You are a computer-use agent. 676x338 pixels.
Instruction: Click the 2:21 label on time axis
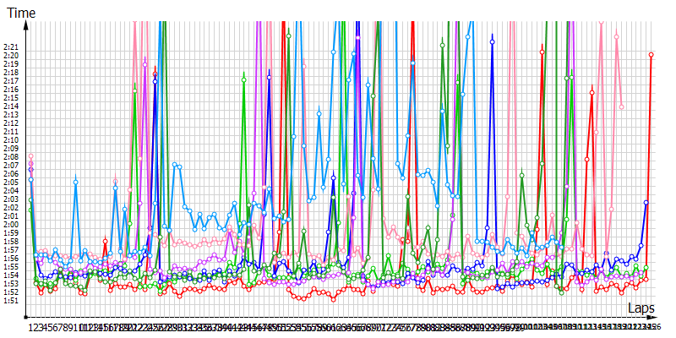(x=11, y=46)
